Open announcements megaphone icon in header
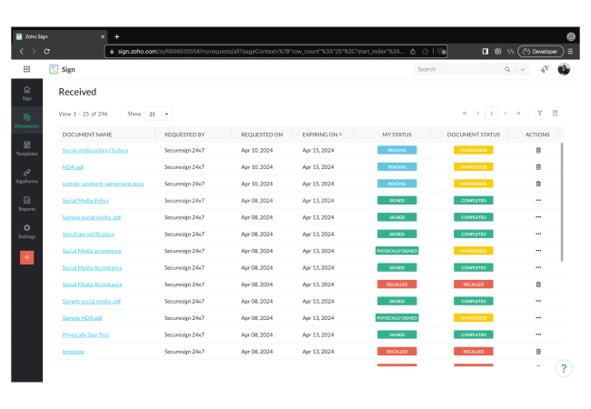Screen dimensions: 591x409 pos(544,69)
